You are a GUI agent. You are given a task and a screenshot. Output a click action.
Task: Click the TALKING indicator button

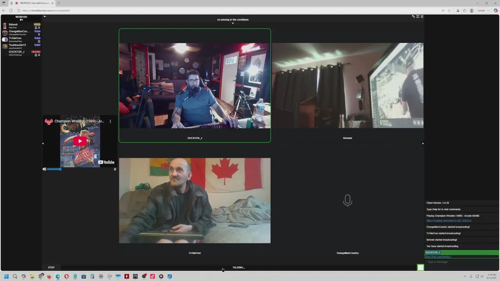[x=238, y=267]
